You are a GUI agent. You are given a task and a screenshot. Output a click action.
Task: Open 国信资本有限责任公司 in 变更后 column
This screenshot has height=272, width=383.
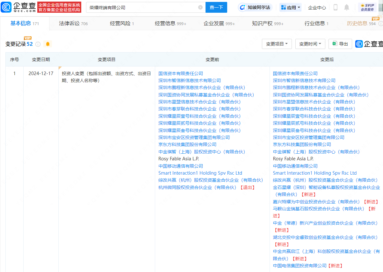click(295, 73)
